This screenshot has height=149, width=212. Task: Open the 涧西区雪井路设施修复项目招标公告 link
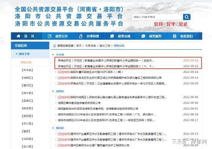point(79,103)
